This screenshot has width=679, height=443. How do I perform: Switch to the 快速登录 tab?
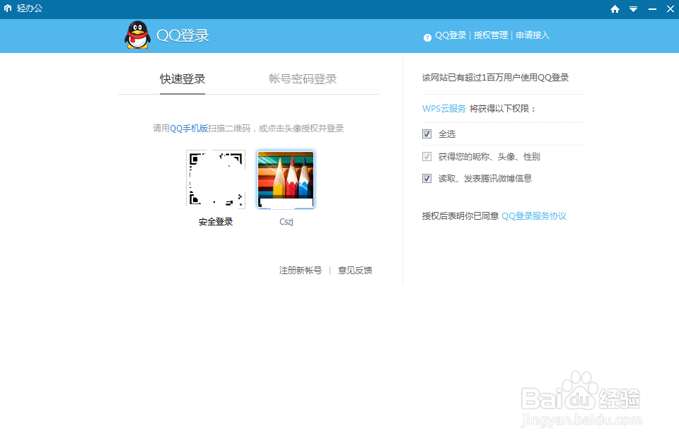[x=182, y=79]
